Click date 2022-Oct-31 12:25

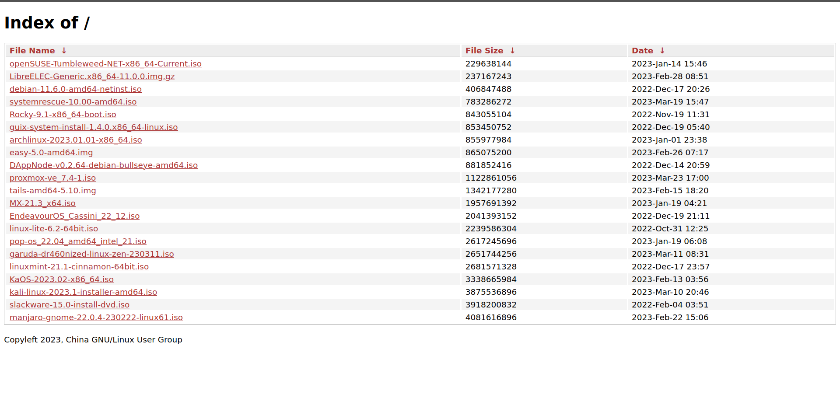tap(670, 229)
